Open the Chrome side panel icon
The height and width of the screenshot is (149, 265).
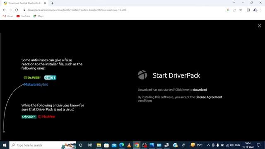[248, 10]
